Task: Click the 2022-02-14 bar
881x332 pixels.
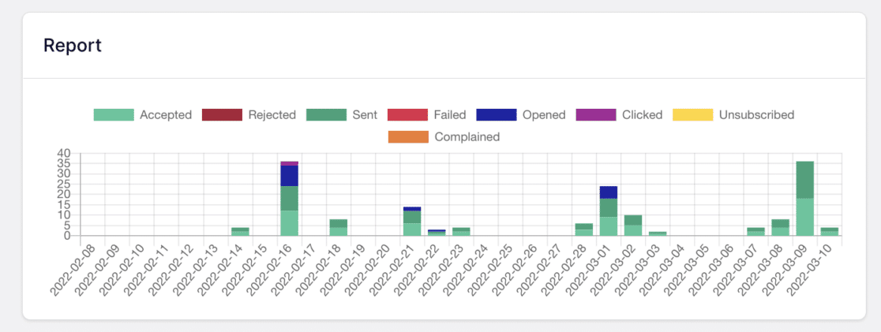Action: 240,232
